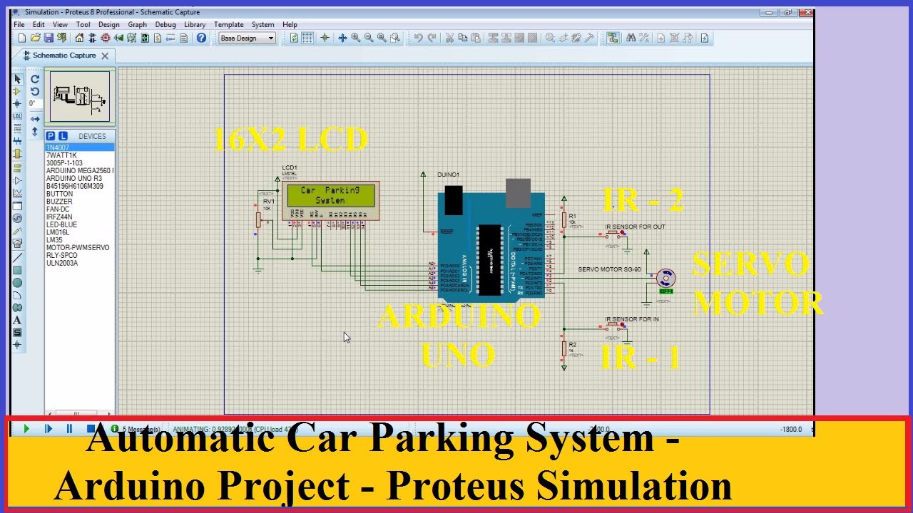The width and height of the screenshot is (913, 513).
Task: Zoom in with the magnifier plus icon
Action: coord(356,38)
